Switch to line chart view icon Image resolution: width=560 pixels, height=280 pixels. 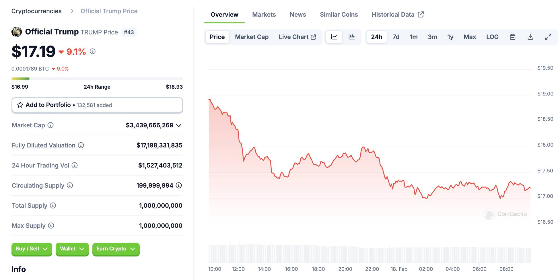[x=334, y=37]
